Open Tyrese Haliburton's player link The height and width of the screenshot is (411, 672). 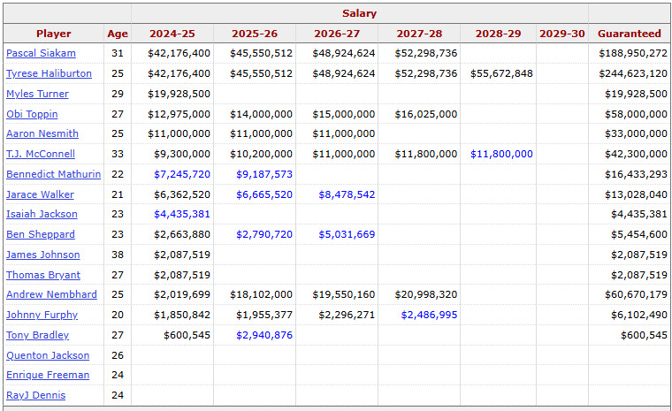(49, 73)
